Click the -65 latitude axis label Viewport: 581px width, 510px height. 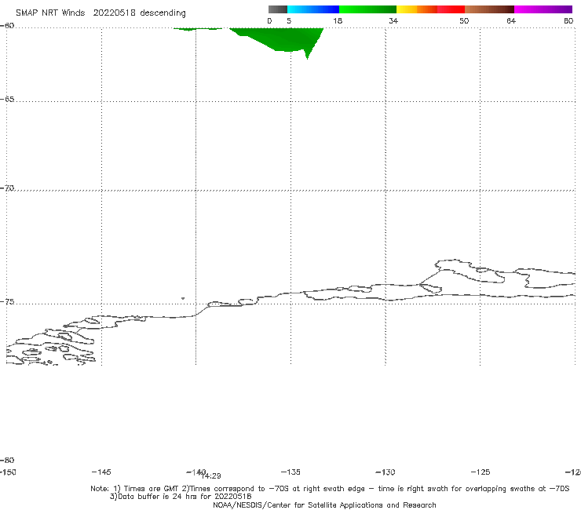[7, 100]
